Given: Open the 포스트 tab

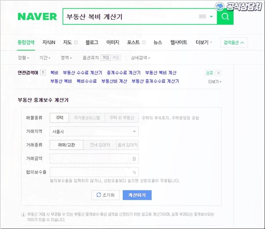Looking at the screenshot, I should [x=133, y=42].
